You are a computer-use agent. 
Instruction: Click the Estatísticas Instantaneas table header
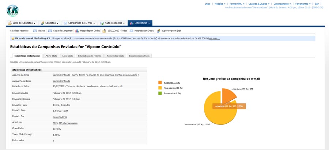[x=79, y=70]
